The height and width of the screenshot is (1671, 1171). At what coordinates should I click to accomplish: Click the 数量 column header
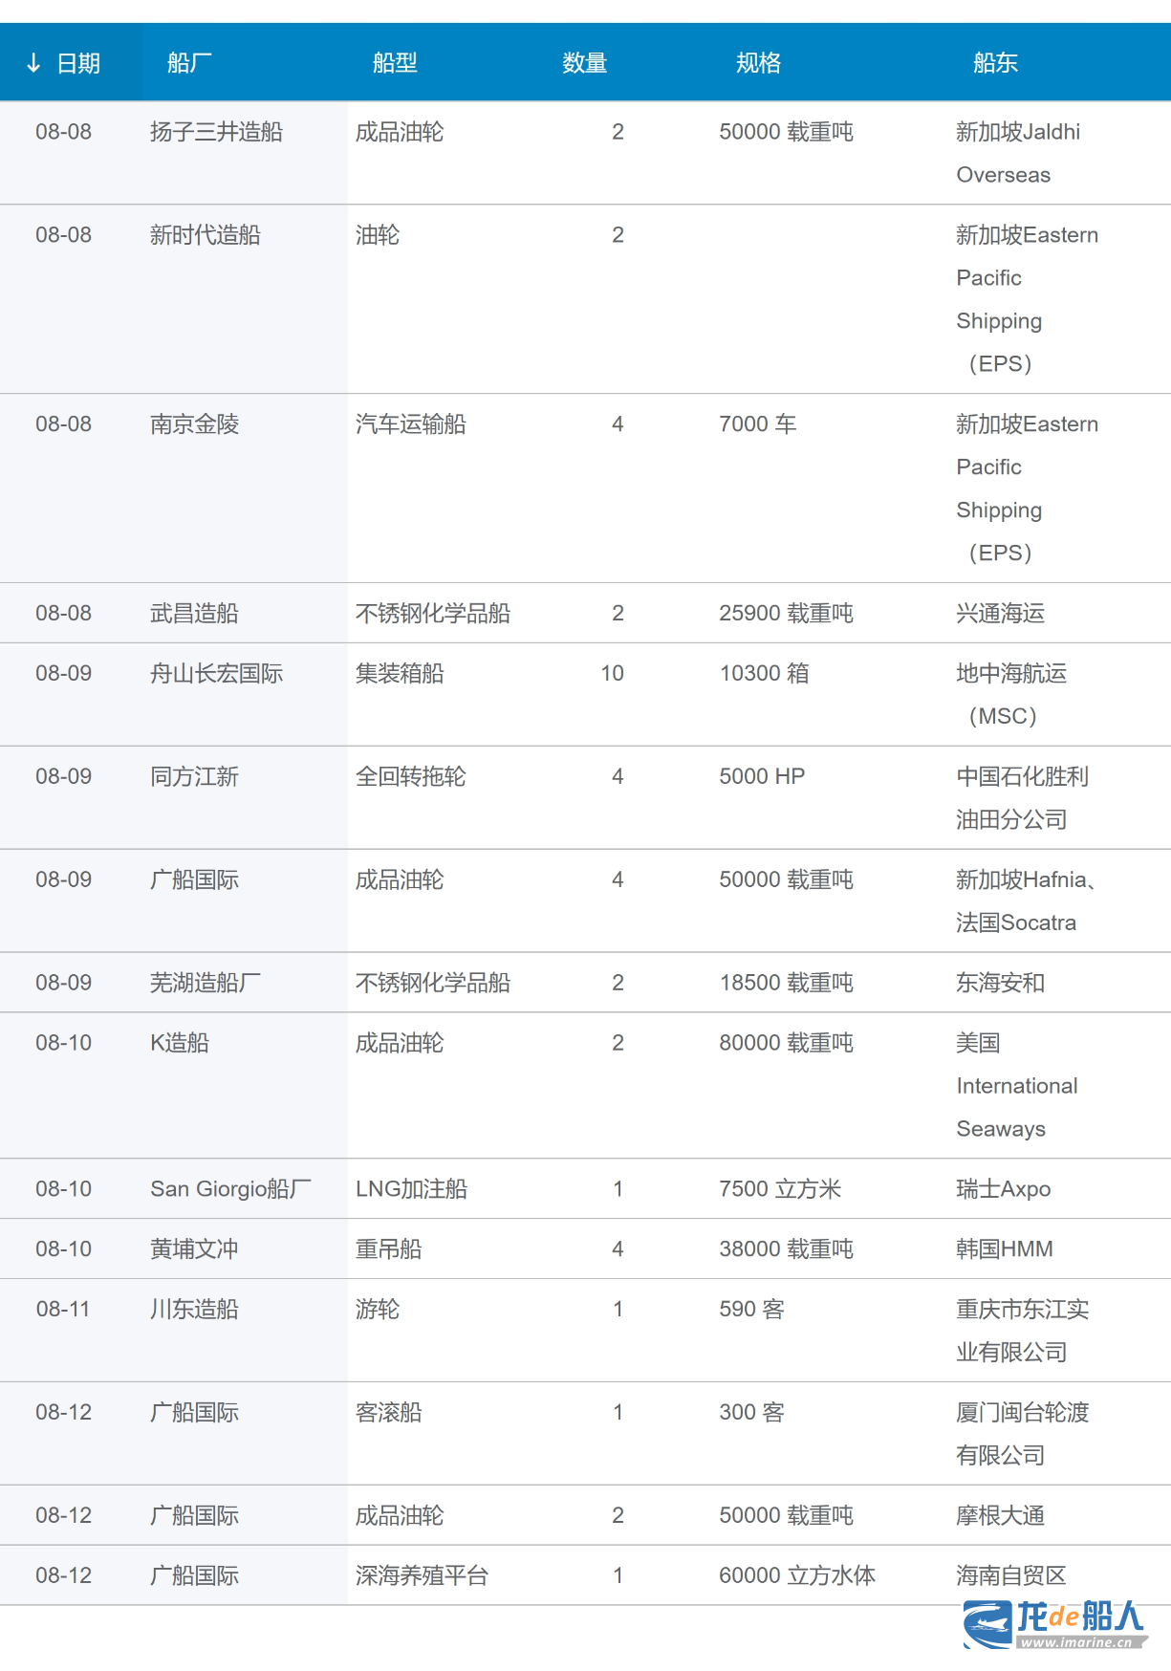(584, 63)
